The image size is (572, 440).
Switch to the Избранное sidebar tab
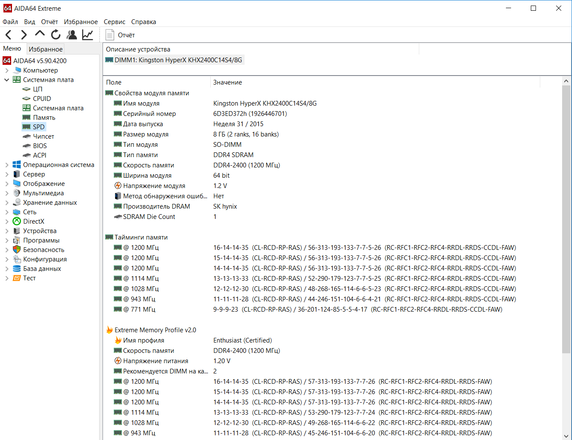(x=45, y=49)
